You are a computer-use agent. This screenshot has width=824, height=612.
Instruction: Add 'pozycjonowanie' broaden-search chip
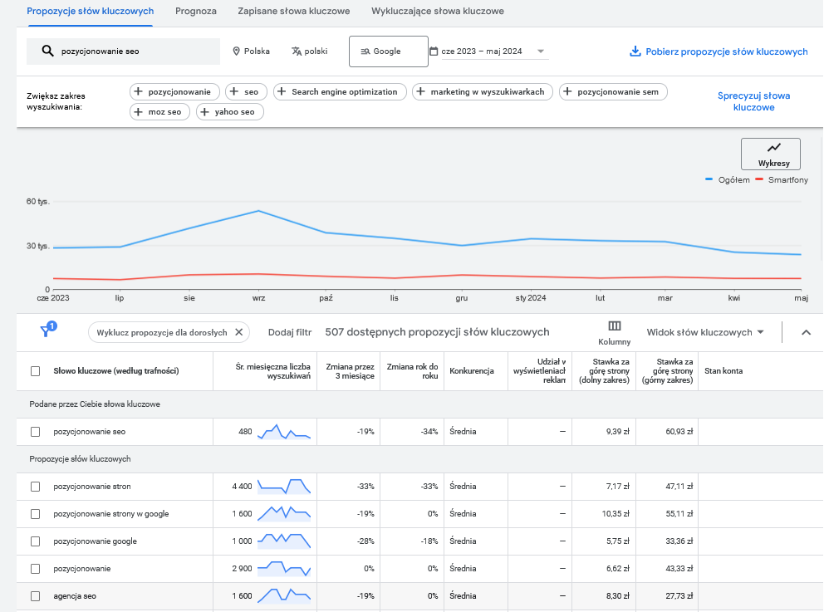pyautogui.click(x=174, y=92)
